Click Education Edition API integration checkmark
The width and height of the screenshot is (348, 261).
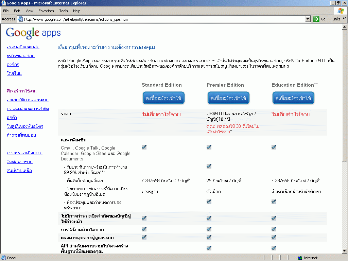click(x=274, y=248)
